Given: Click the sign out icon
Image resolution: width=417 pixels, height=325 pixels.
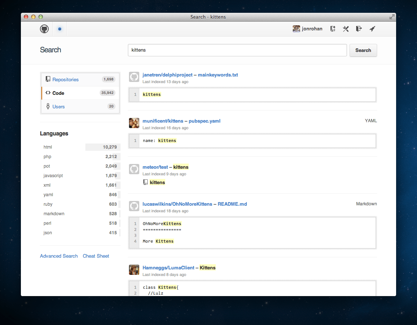Looking at the screenshot, I should pyautogui.click(x=359, y=29).
